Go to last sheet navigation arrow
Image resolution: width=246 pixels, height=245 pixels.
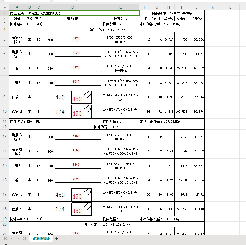point(24,238)
